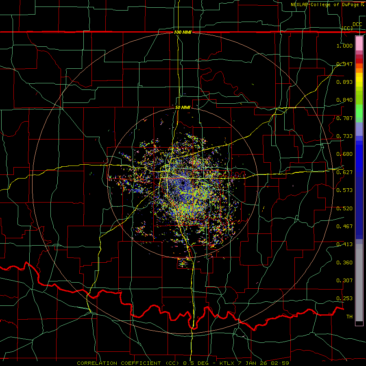366x366 pixels.
Task: Select the 0.893 legend value
Action: pyautogui.click(x=344, y=82)
